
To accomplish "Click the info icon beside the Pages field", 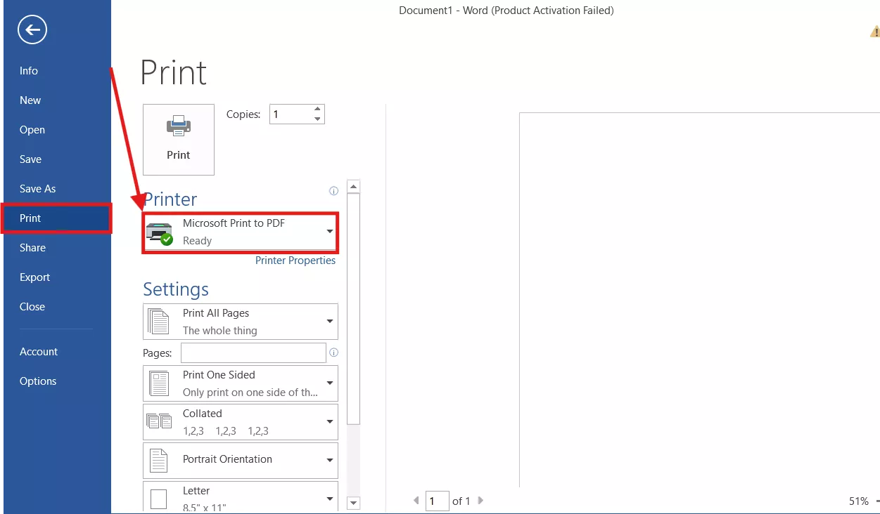I will coord(333,352).
